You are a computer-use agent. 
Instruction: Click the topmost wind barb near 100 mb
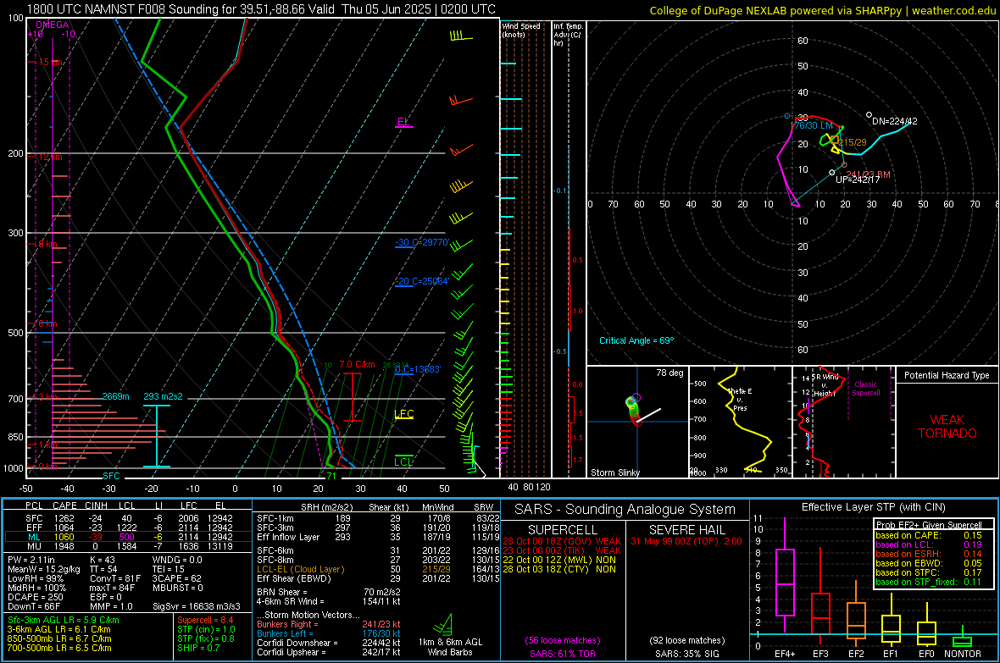[461, 36]
